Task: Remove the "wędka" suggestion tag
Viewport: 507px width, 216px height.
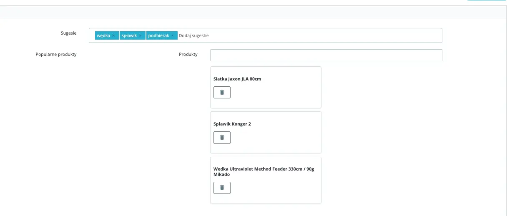Action: coord(113,36)
